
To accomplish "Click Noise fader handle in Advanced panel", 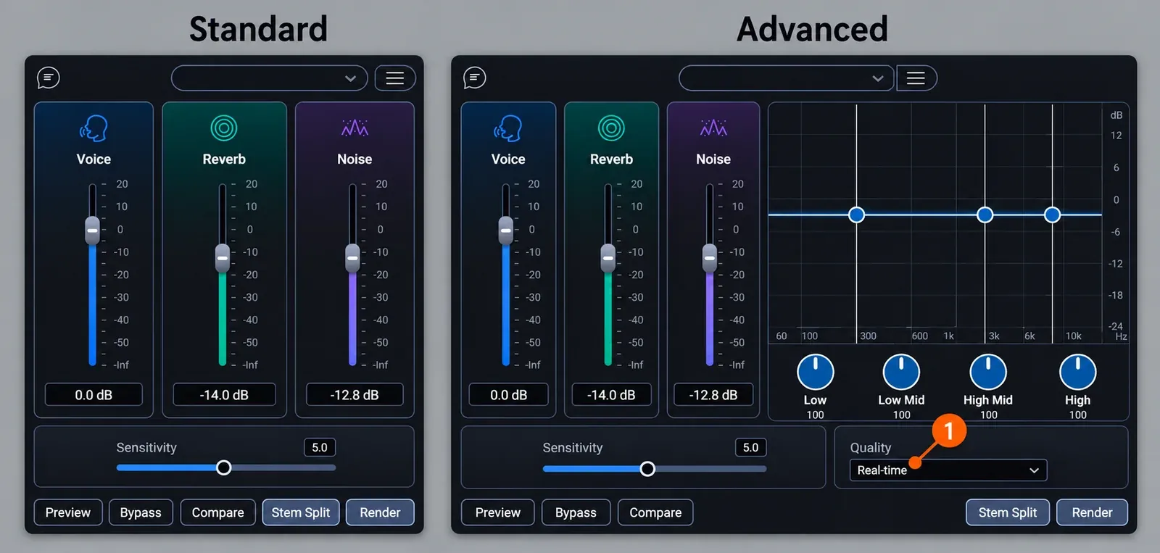I will pos(709,258).
